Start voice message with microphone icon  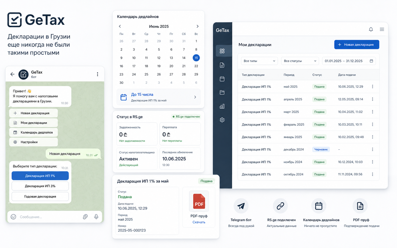click(x=96, y=217)
